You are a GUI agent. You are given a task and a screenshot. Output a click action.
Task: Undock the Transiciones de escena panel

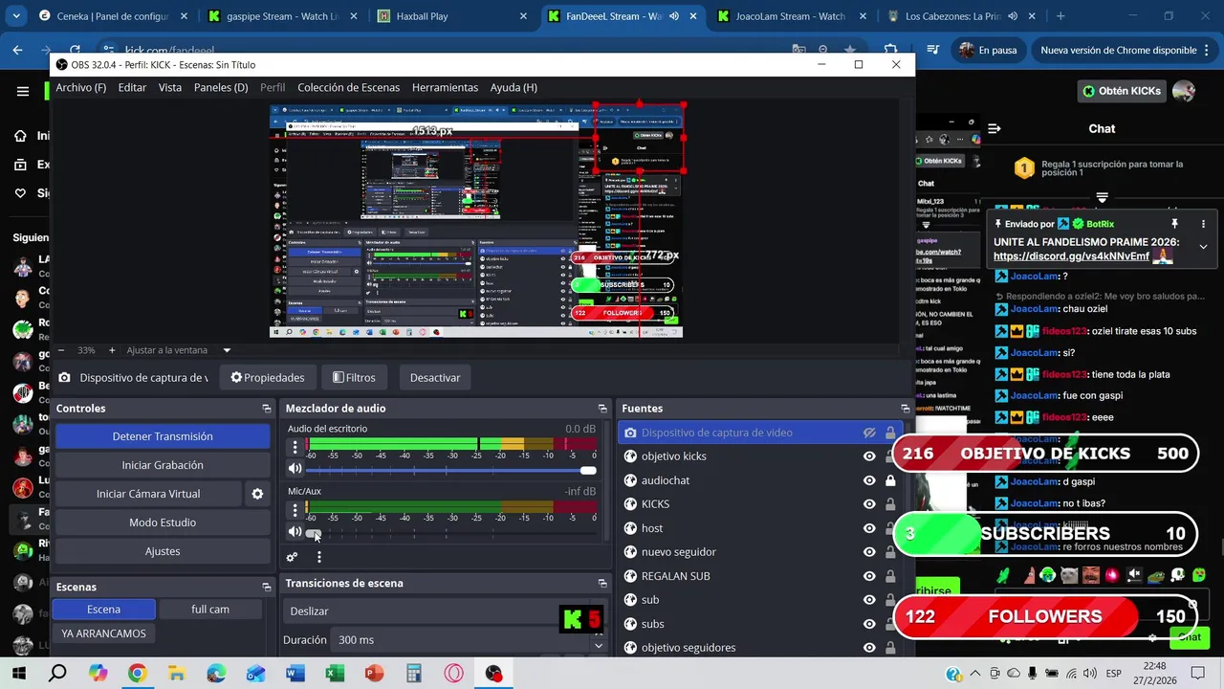tap(602, 583)
